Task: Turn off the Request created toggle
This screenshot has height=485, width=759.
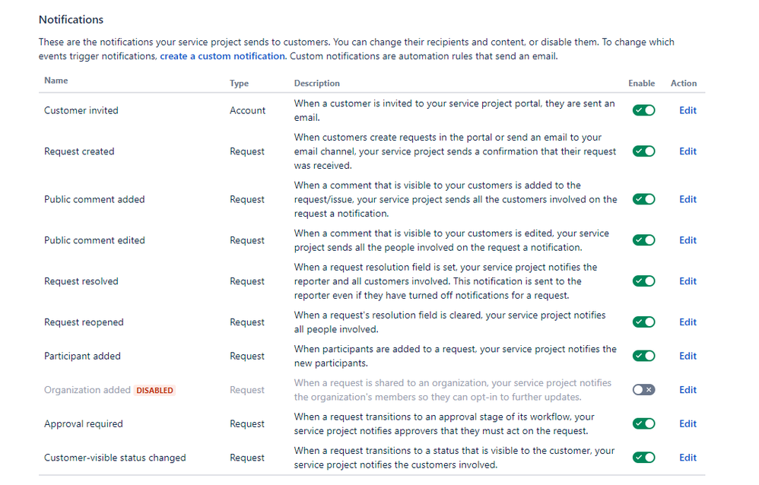Action: (643, 151)
